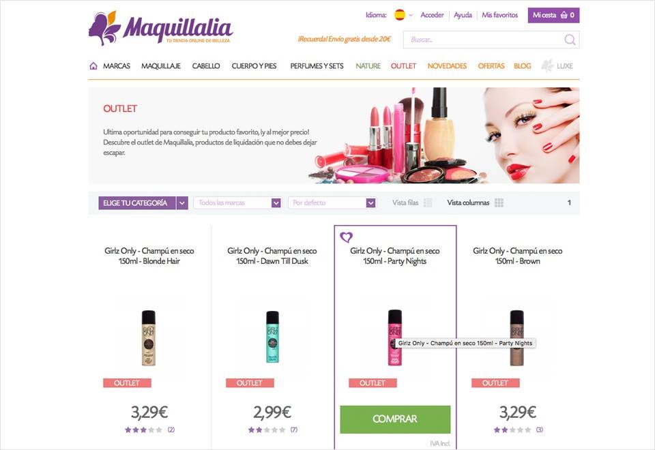Click the Spanish flag language icon
Screen dimensions: 655x450
400,15
